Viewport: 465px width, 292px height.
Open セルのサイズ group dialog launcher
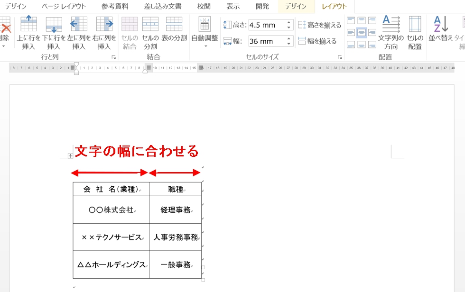point(340,57)
